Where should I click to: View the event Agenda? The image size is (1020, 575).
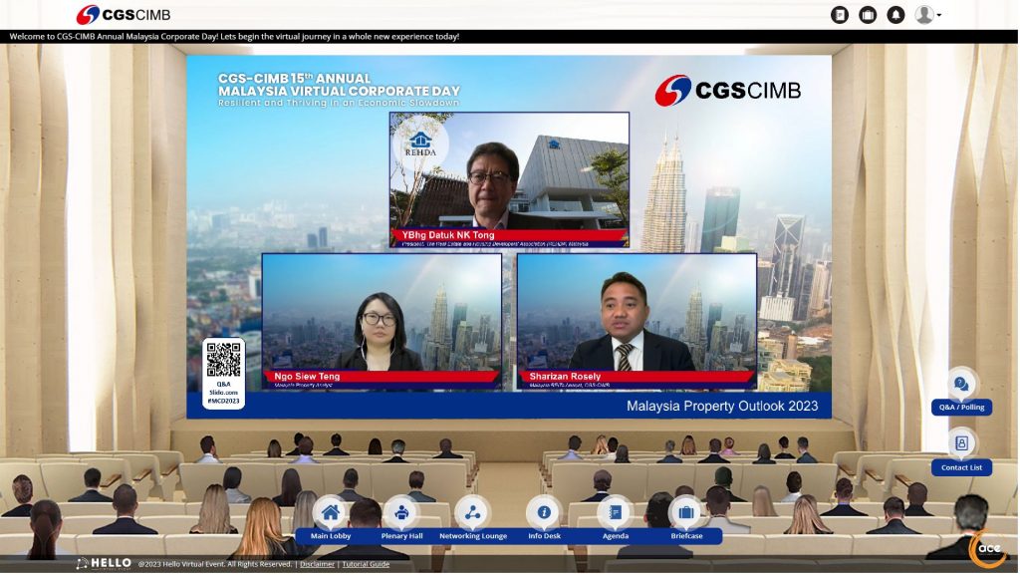(616, 517)
